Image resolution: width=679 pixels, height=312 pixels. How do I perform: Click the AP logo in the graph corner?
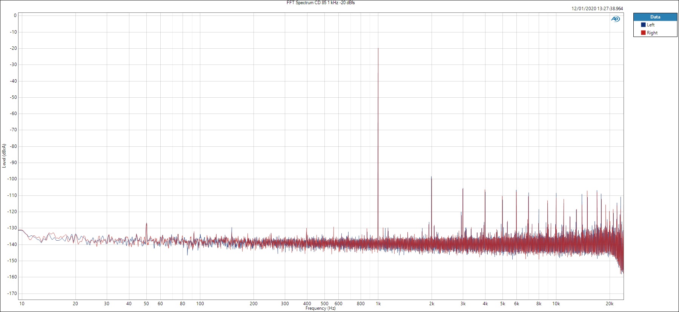click(x=615, y=19)
